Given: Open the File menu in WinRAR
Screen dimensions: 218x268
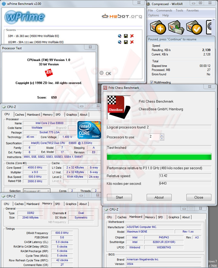Looking at the screenshot, I should pyautogui.click(x=150, y=10).
